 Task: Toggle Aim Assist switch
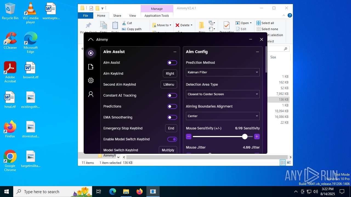[x=172, y=63]
